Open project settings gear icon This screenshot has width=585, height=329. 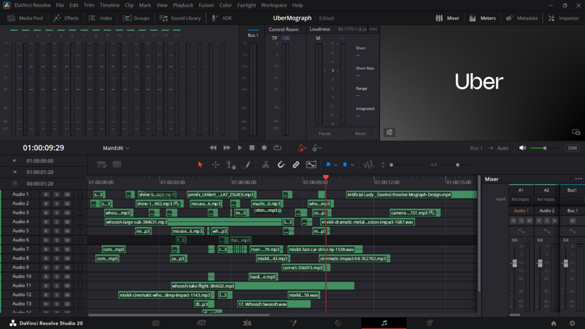(x=572, y=323)
